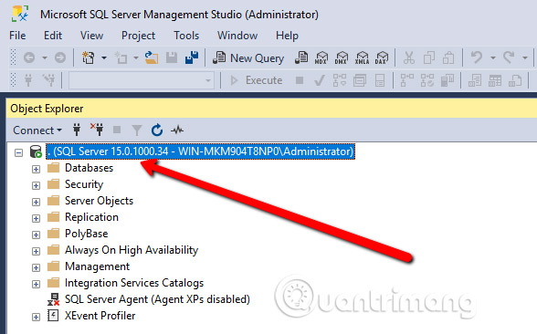This screenshot has width=537, height=334.
Task: Open a new XMLA query
Action: coord(362,57)
